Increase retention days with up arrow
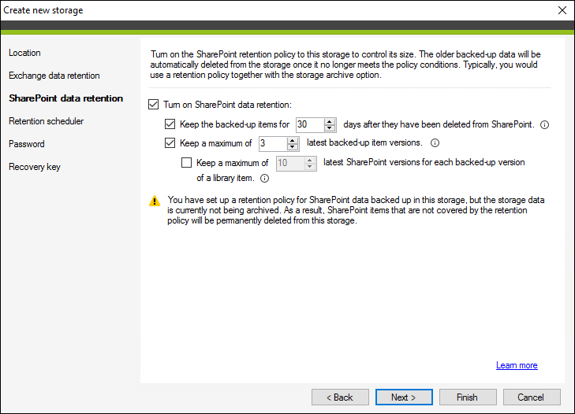The image size is (575, 414). click(330, 121)
